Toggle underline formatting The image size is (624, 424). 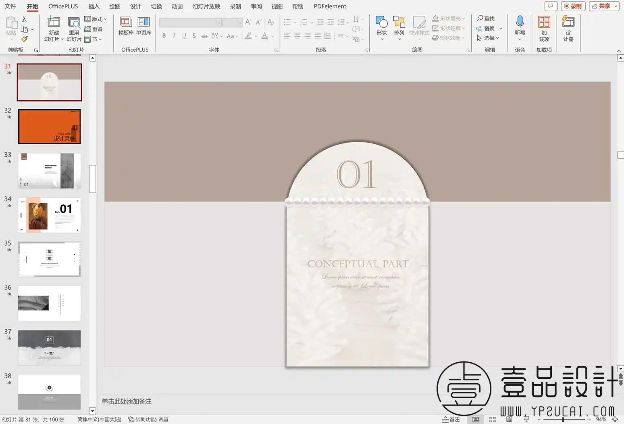[184, 36]
